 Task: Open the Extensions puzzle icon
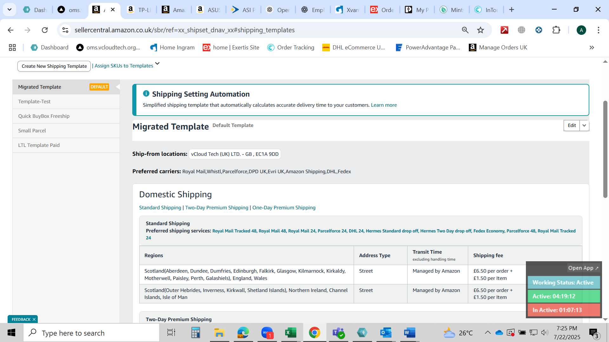point(556,30)
